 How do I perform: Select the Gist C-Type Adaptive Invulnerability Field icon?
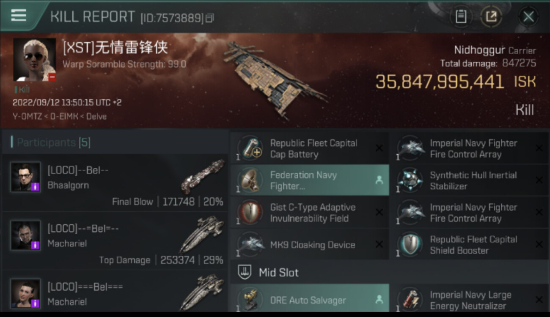click(250, 213)
